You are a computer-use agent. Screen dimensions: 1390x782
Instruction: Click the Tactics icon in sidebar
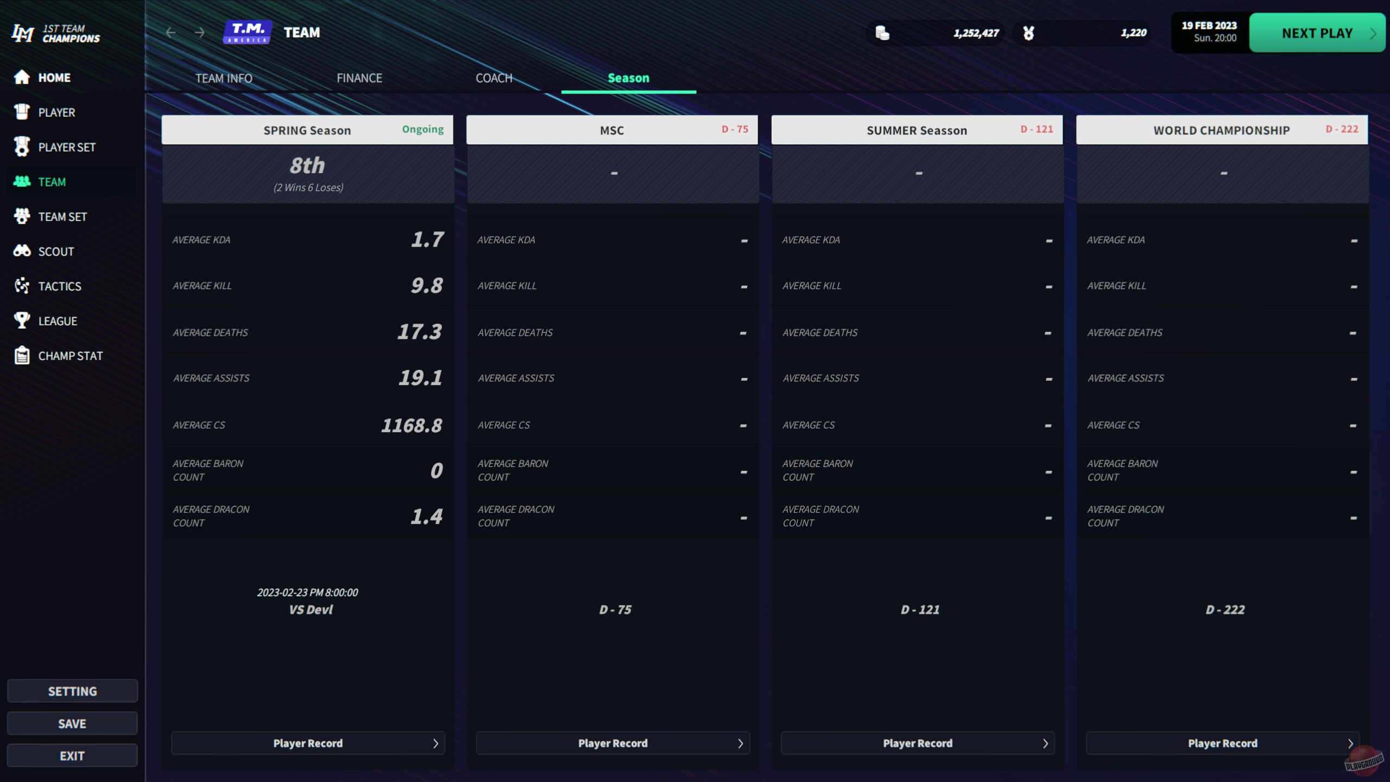(22, 286)
